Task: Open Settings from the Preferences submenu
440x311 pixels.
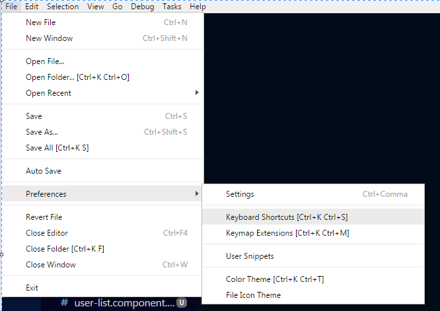Action: pos(240,194)
